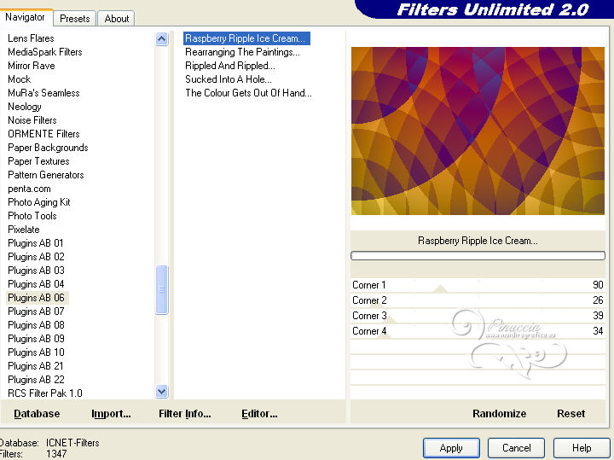This screenshot has width=614, height=460.
Task: Select Paper Textures category
Action: 38,161
